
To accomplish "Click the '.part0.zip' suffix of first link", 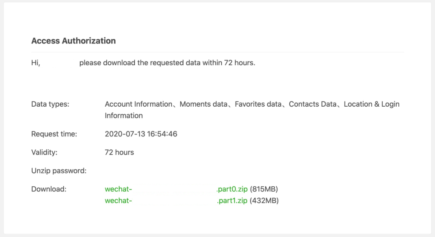I will coord(232,189).
